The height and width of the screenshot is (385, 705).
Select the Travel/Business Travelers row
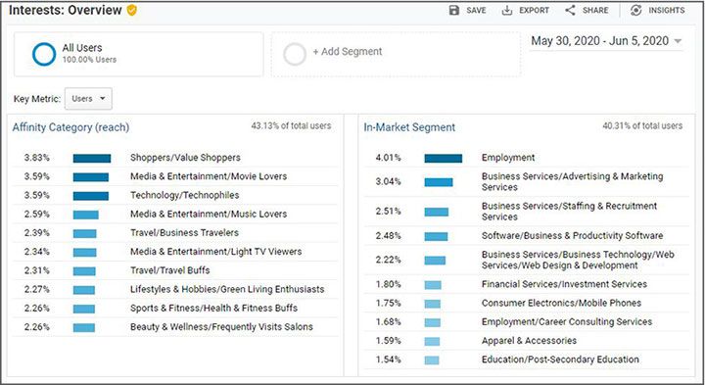click(x=175, y=233)
